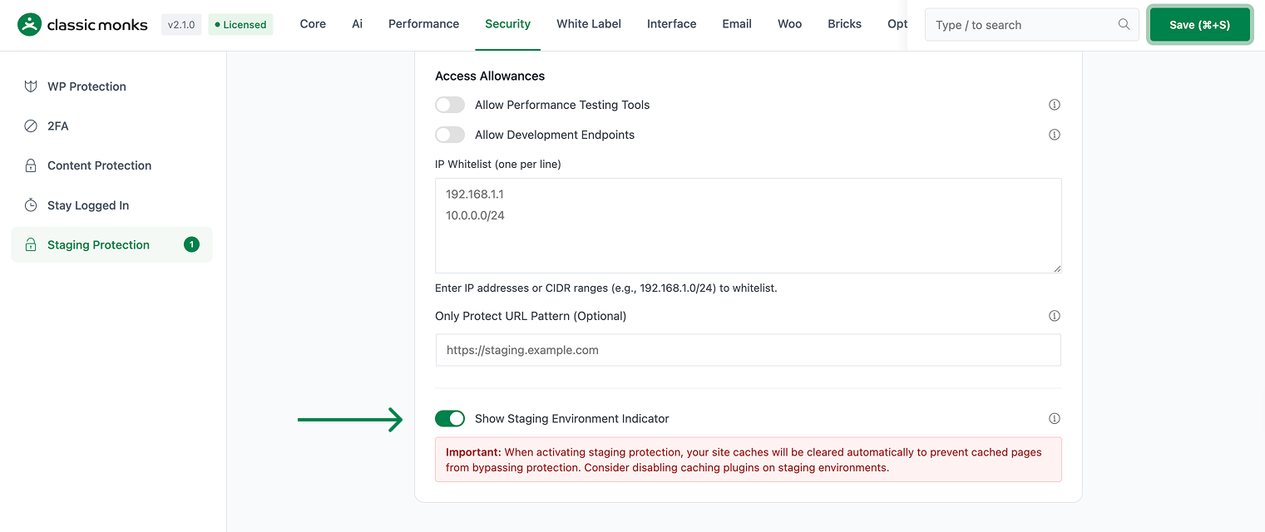Open info icon for Only Protect URL Pattern
Screen dimensions: 1265x532
[x=1055, y=316]
